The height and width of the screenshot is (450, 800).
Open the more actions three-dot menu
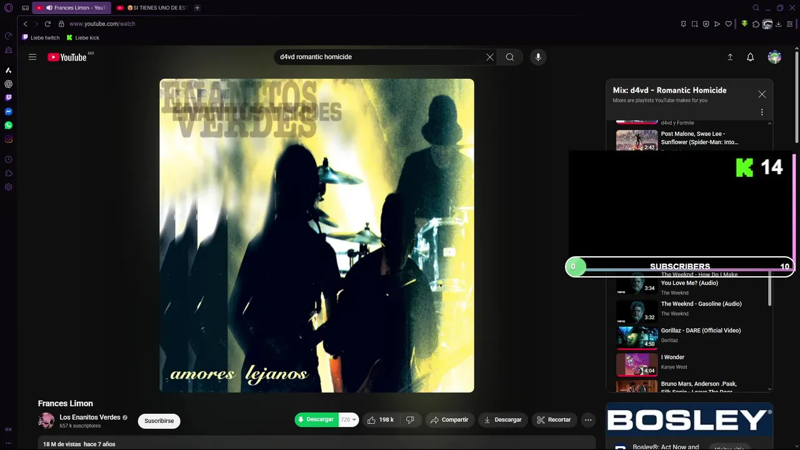pyautogui.click(x=588, y=420)
